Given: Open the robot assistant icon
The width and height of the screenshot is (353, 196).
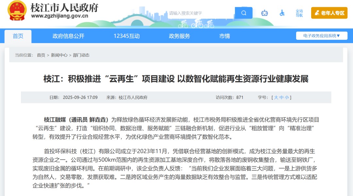Looking at the screenshot, I should [264, 13].
